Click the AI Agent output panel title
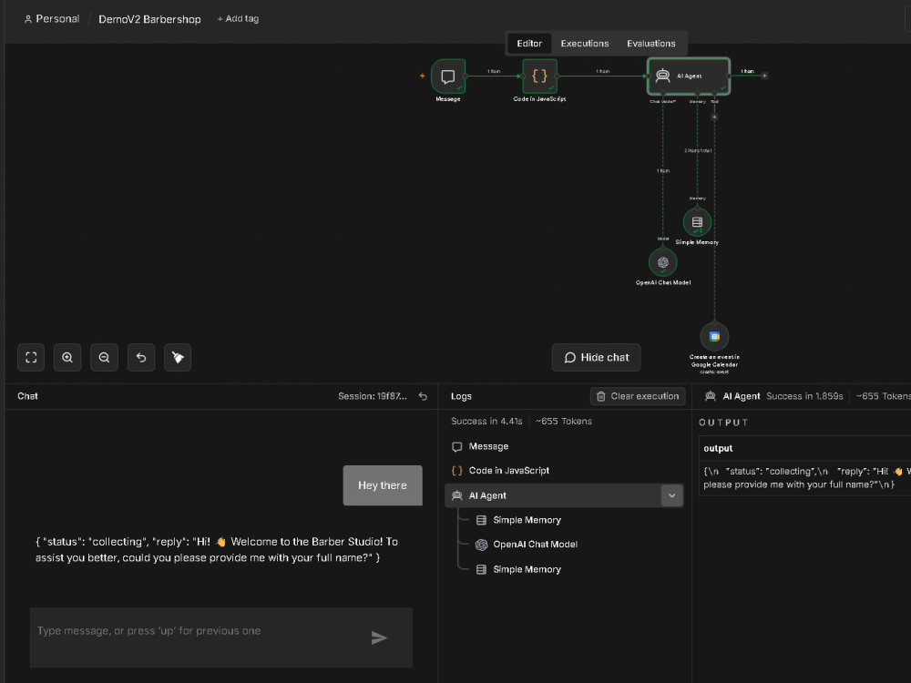The width and height of the screenshot is (911, 683). tap(741, 396)
